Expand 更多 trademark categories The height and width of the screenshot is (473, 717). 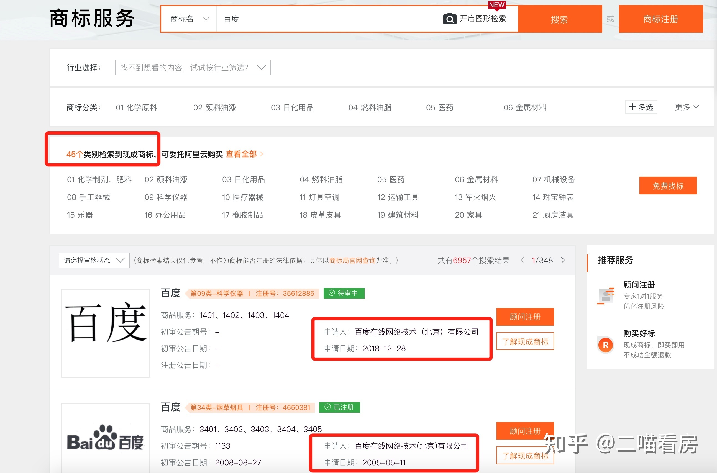coord(687,107)
